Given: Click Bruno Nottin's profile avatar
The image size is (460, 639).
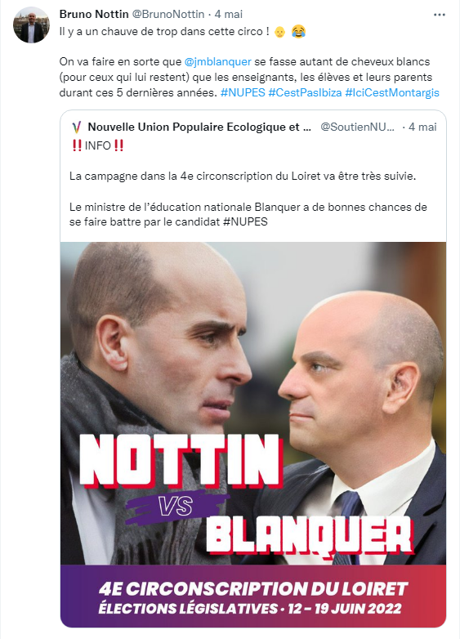Looking at the screenshot, I should tap(31, 25).
